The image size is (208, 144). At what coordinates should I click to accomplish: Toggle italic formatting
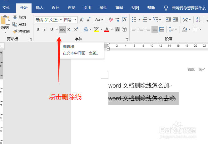click(x=45, y=29)
